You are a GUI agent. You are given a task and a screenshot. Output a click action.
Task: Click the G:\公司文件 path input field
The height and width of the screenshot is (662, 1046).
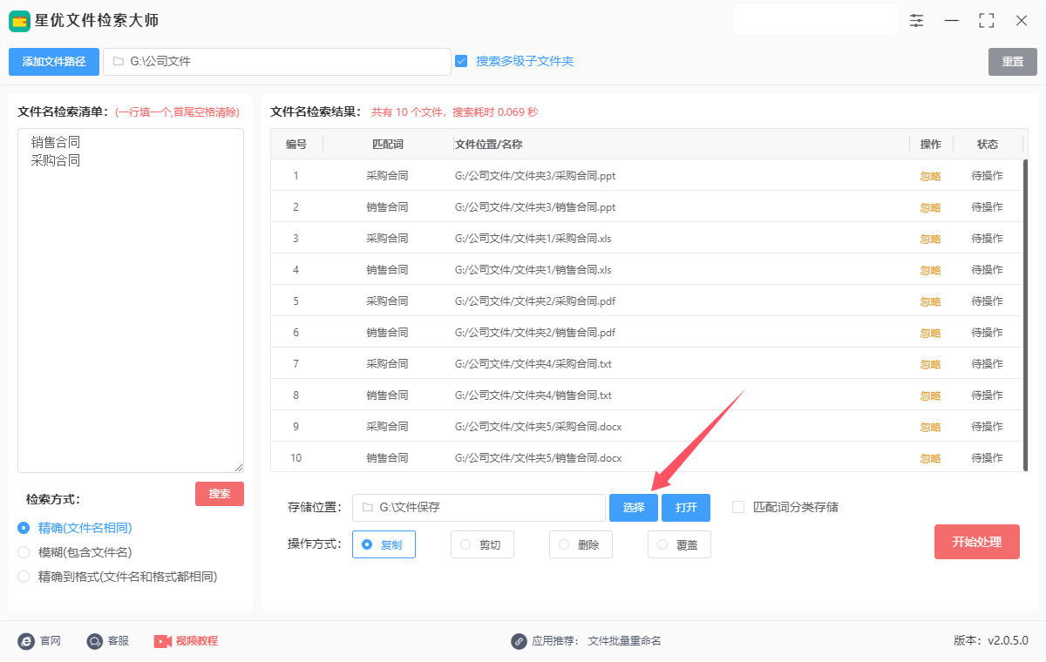[276, 62]
